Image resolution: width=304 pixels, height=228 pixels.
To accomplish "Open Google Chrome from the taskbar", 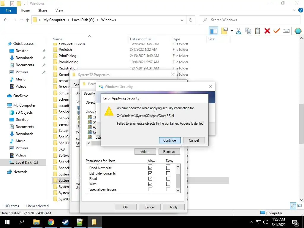I will coord(51,222).
